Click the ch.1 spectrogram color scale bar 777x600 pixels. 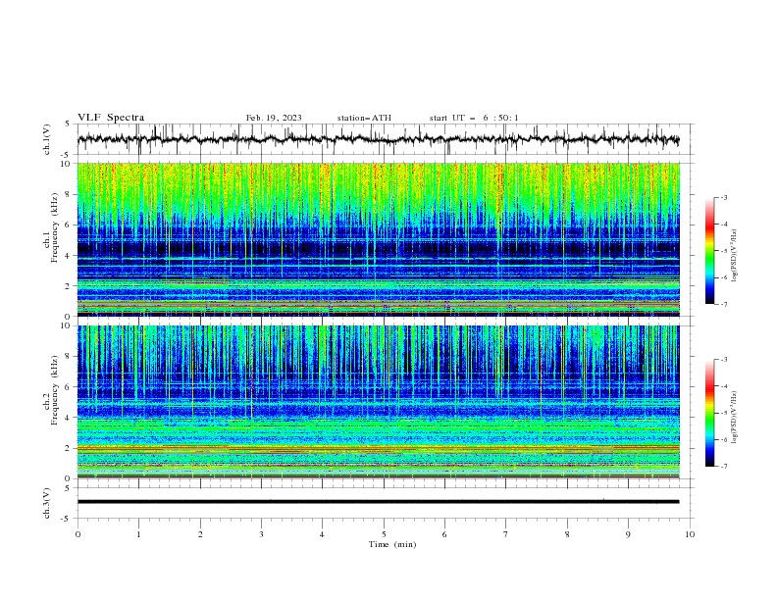(x=709, y=251)
